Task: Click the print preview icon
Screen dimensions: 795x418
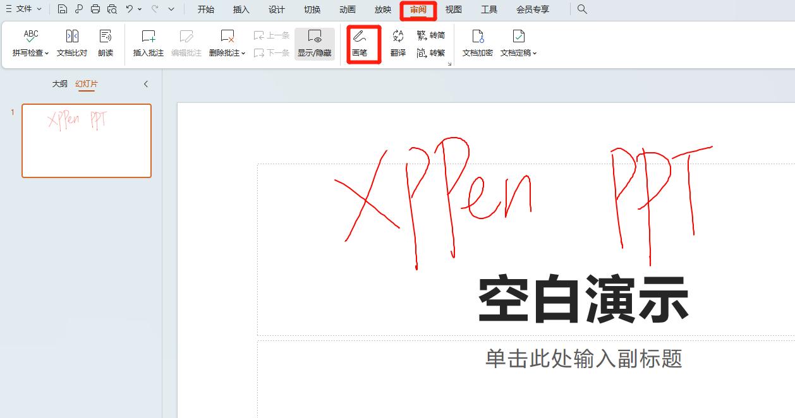Action: [x=112, y=9]
